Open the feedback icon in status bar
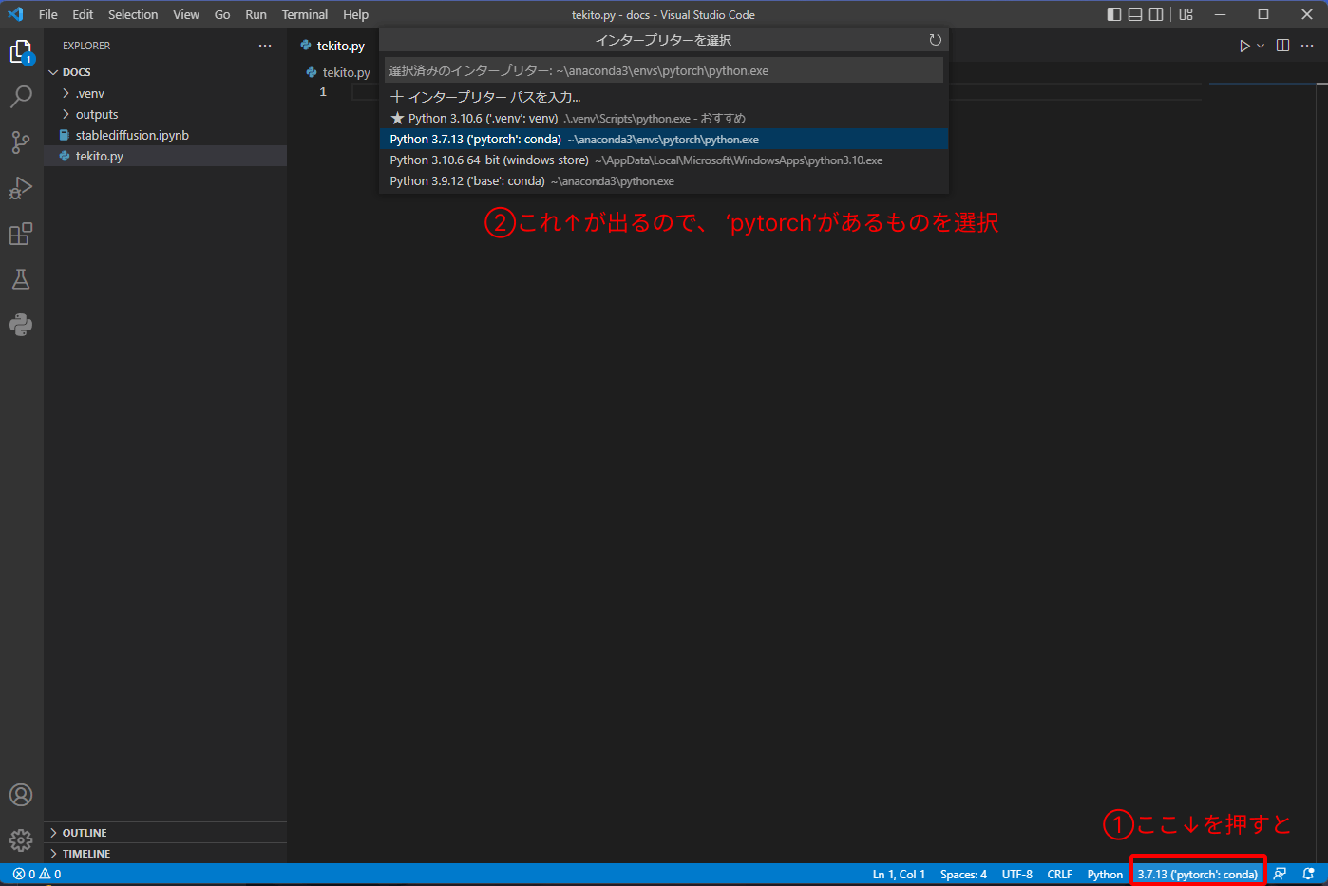This screenshot has height=886, width=1328. click(x=1281, y=875)
